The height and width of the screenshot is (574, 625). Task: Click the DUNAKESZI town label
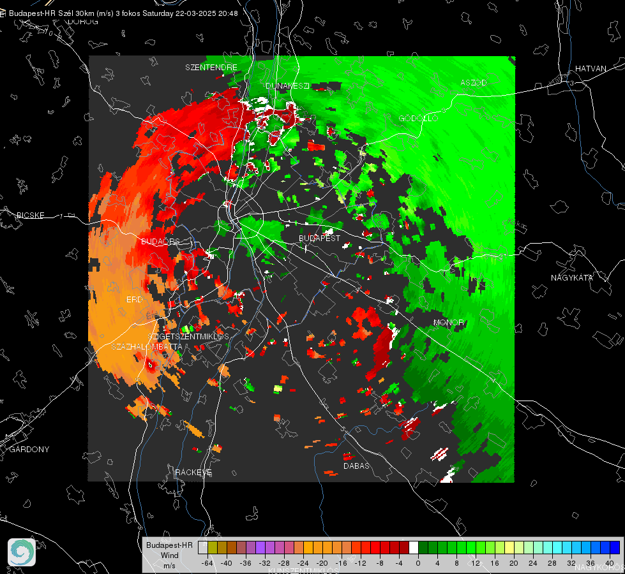[x=288, y=85]
